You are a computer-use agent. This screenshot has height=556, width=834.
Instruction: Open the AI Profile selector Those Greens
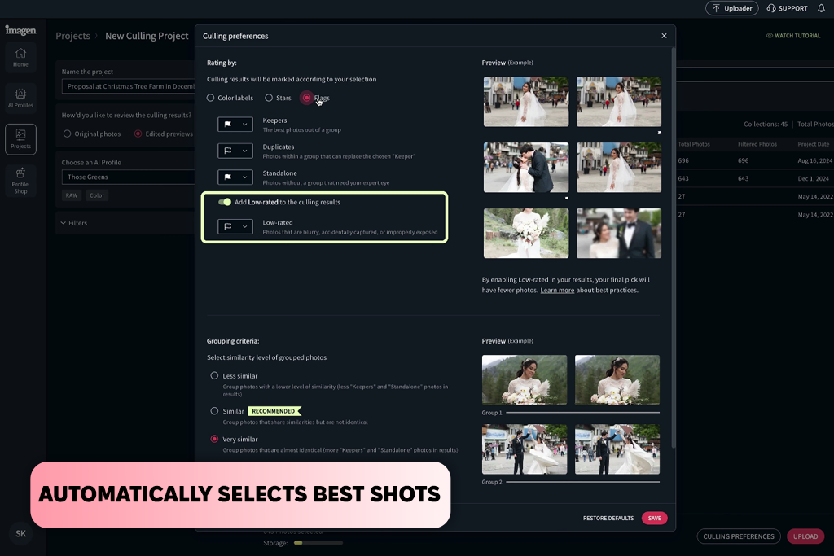(128, 177)
